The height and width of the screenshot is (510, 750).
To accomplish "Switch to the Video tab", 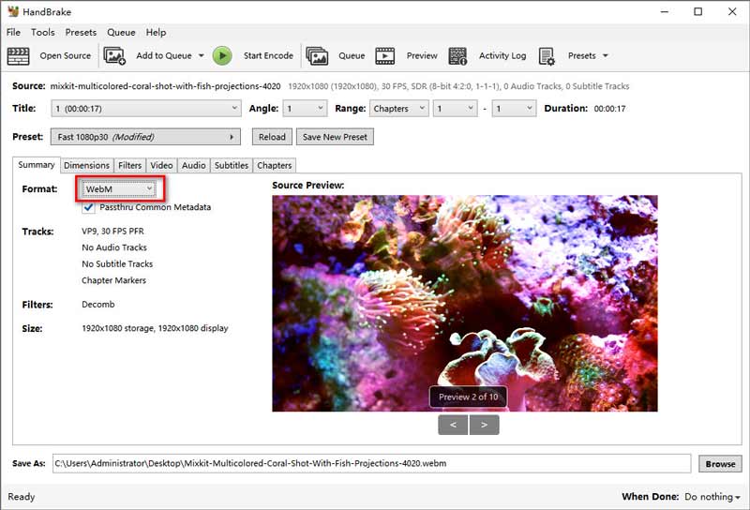I will pyautogui.click(x=161, y=165).
